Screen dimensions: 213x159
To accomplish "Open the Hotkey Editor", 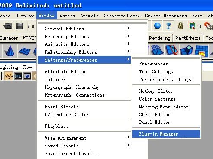I will pos(166,91).
